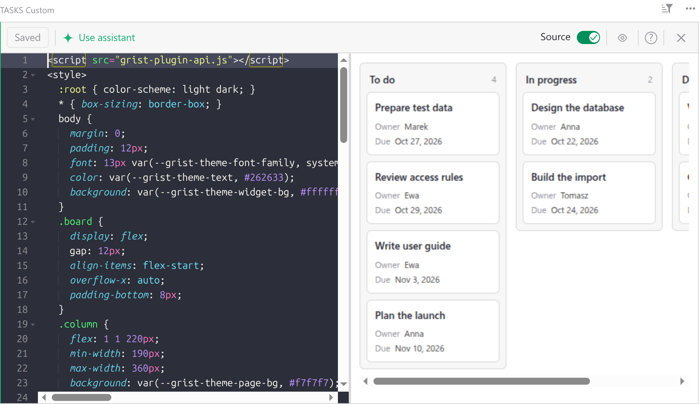Image resolution: width=699 pixels, height=404 pixels.
Task: Select the Review access rules card
Action: [x=433, y=193]
